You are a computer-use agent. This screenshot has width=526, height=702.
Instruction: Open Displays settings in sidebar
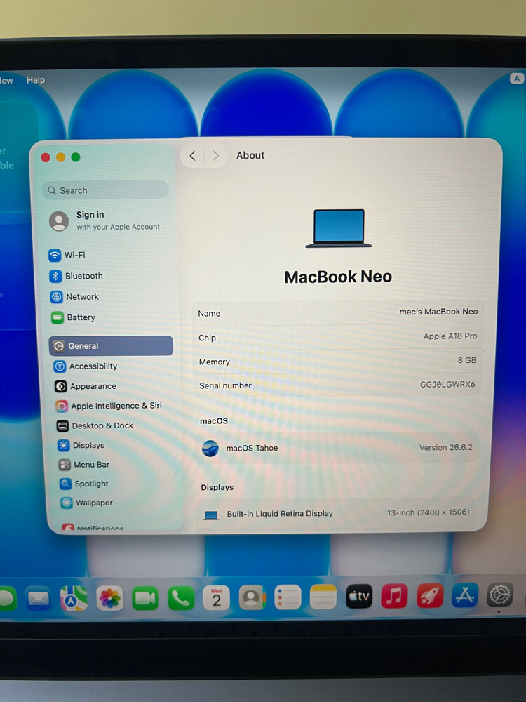tap(81, 445)
